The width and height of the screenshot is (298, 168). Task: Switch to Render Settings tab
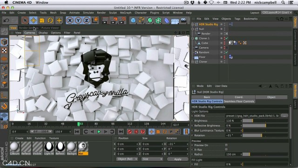(29, 28)
